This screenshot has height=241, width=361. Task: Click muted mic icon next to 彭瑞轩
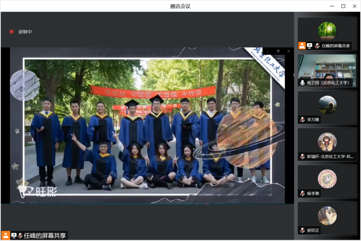point(302,156)
